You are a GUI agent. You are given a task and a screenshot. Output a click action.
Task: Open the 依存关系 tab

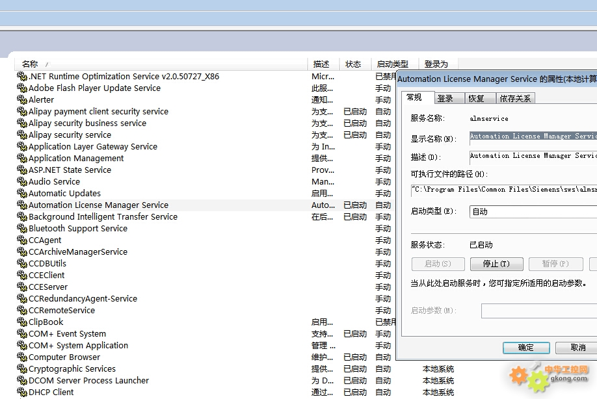pyautogui.click(x=516, y=99)
